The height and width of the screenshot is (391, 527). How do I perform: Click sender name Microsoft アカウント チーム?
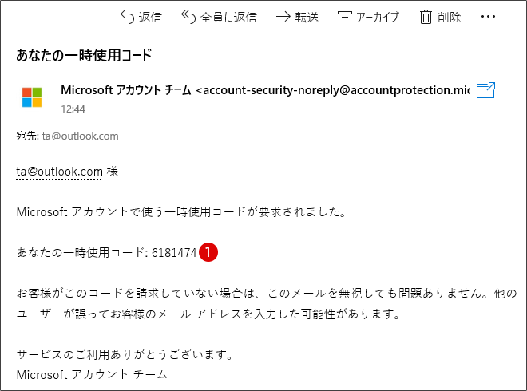coord(126,90)
